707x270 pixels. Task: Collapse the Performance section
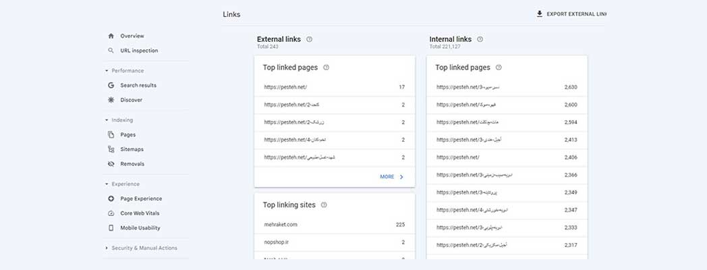[107, 71]
